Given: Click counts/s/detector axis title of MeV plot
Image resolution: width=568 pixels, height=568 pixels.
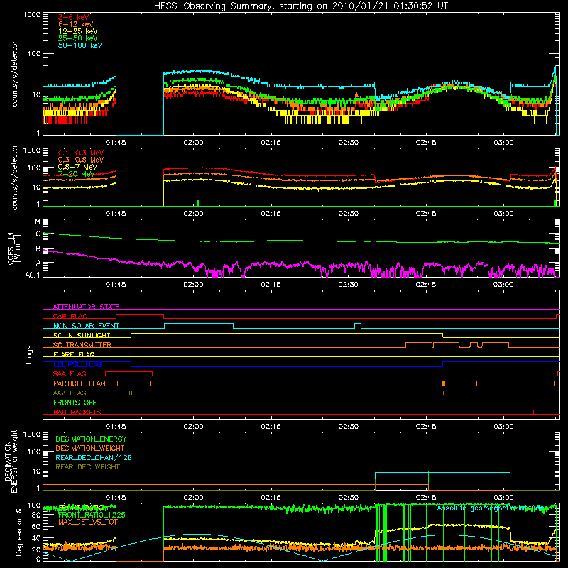Looking at the screenshot, I should [14, 177].
